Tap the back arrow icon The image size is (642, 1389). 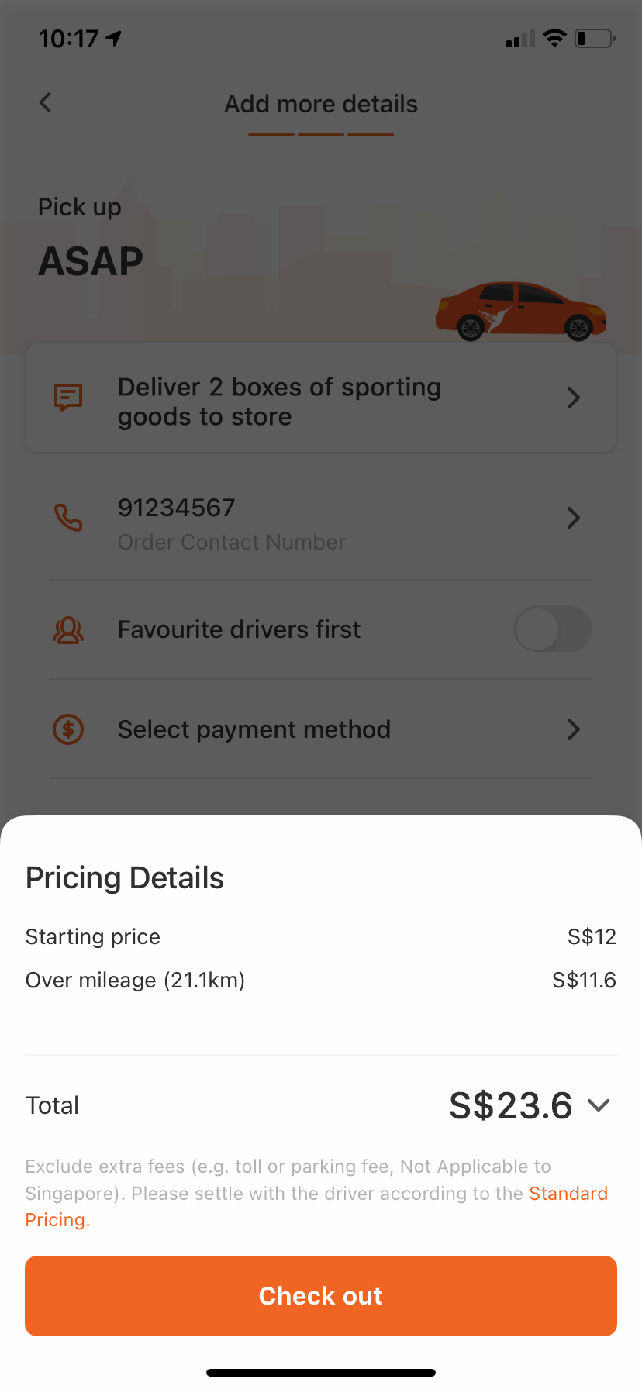pyautogui.click(x=46, y=102)
